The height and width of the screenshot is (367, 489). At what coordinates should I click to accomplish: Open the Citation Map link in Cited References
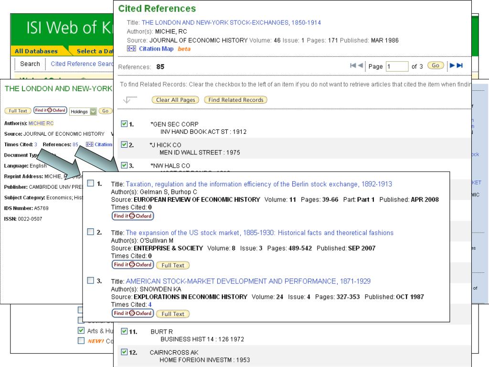pos(156,49)
